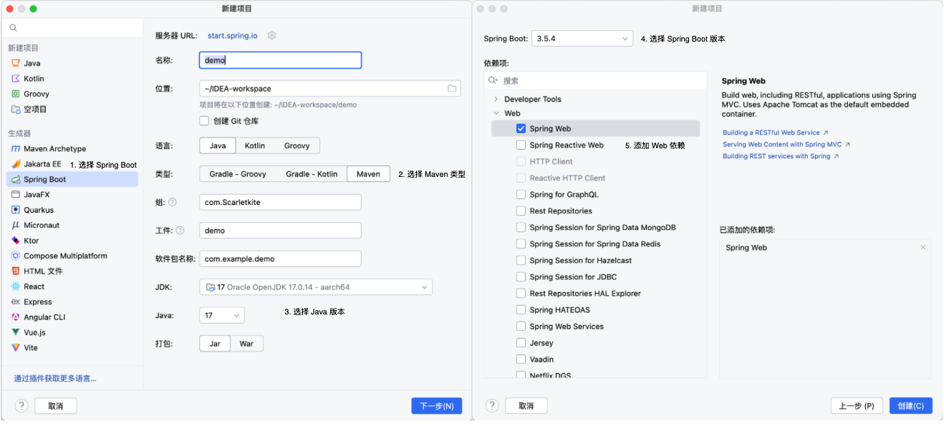Select the Compose Multiplatform icon
944x424 pixels.
coord(16,256)
